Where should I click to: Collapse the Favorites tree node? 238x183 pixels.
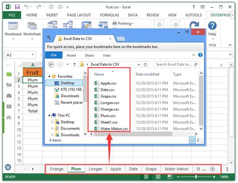coord(49,76)
